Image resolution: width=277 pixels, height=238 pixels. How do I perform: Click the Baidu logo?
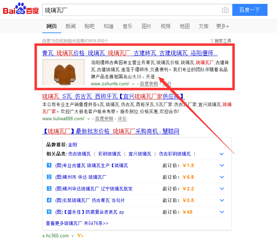tap(21, 9)
